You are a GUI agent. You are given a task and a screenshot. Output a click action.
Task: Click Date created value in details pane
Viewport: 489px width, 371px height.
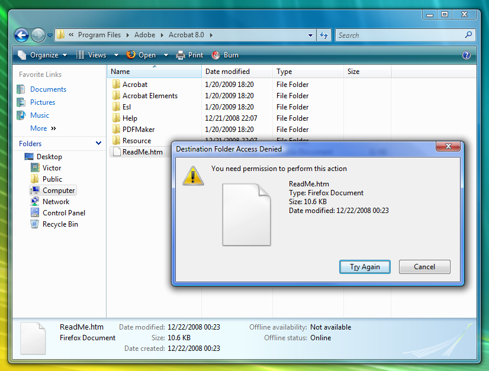coord(194,349)
